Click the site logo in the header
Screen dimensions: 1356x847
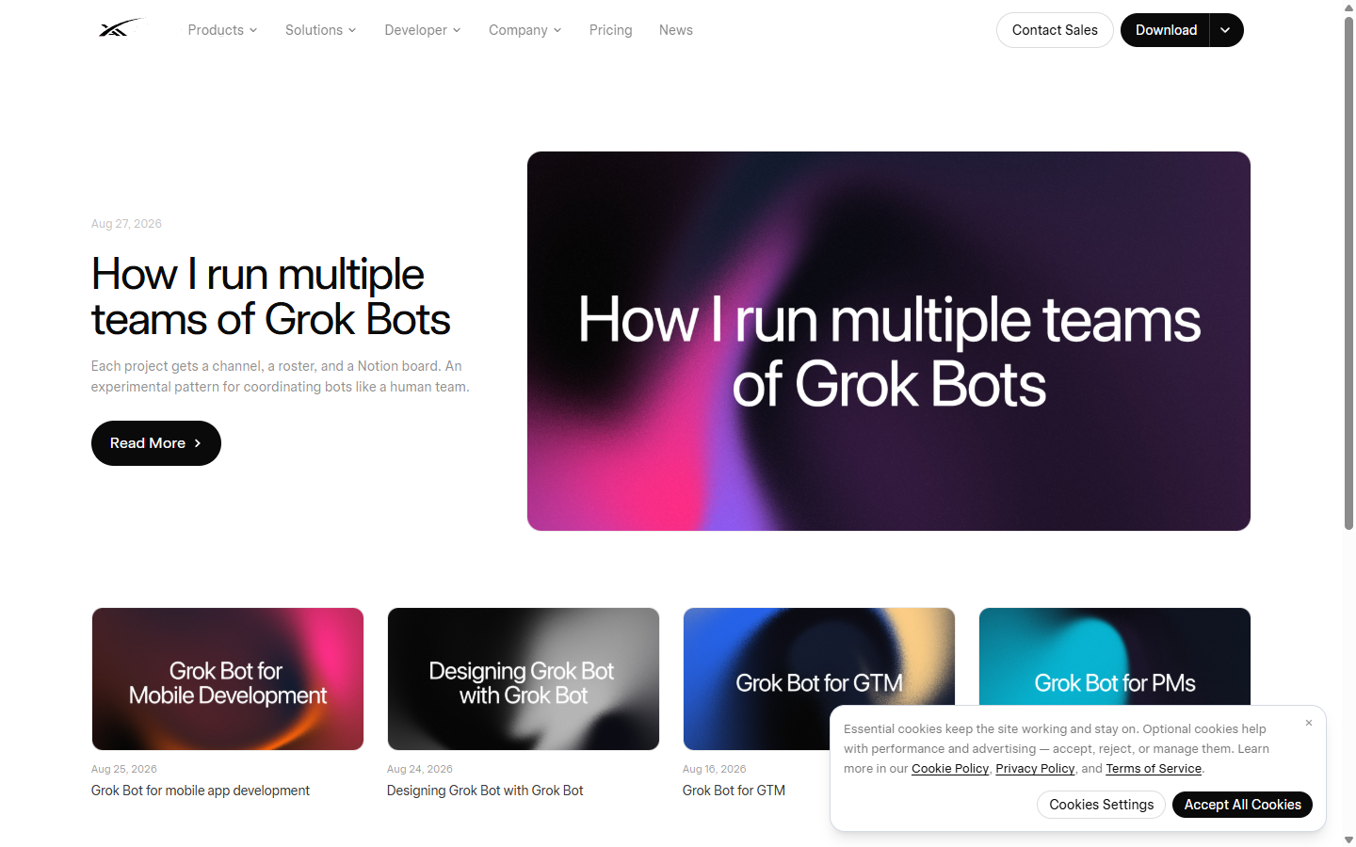click(x=120, y=28)
